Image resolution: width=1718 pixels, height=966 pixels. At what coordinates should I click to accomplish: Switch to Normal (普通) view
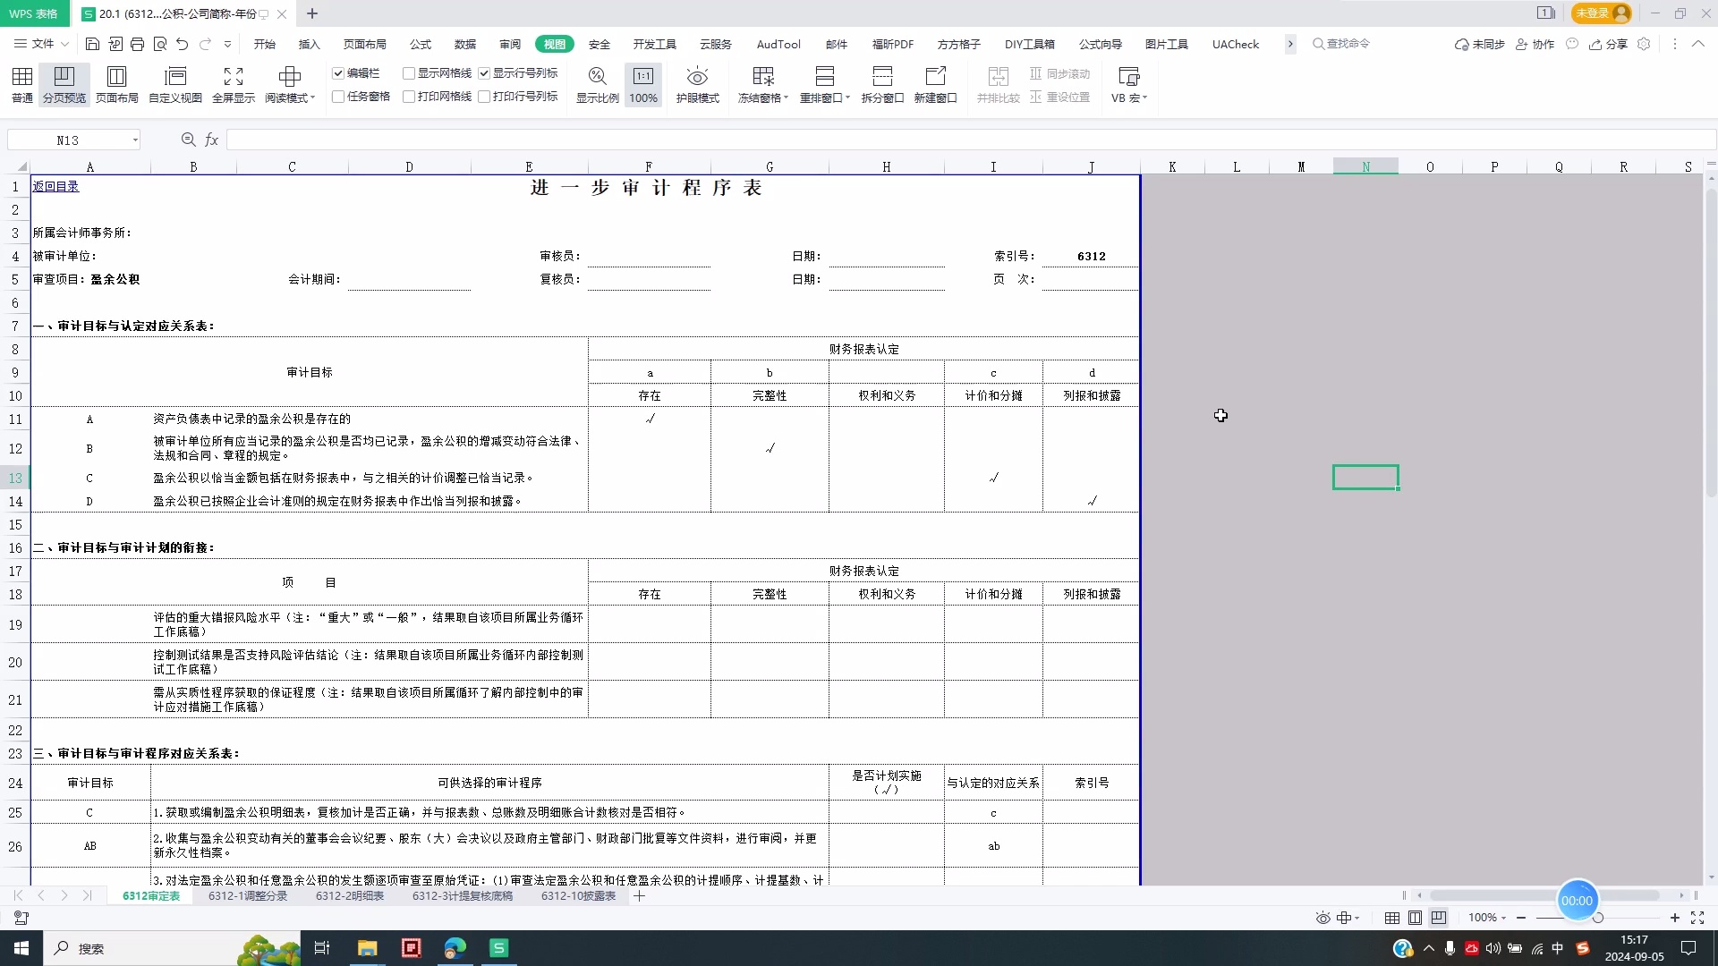[x=22, y=85]
